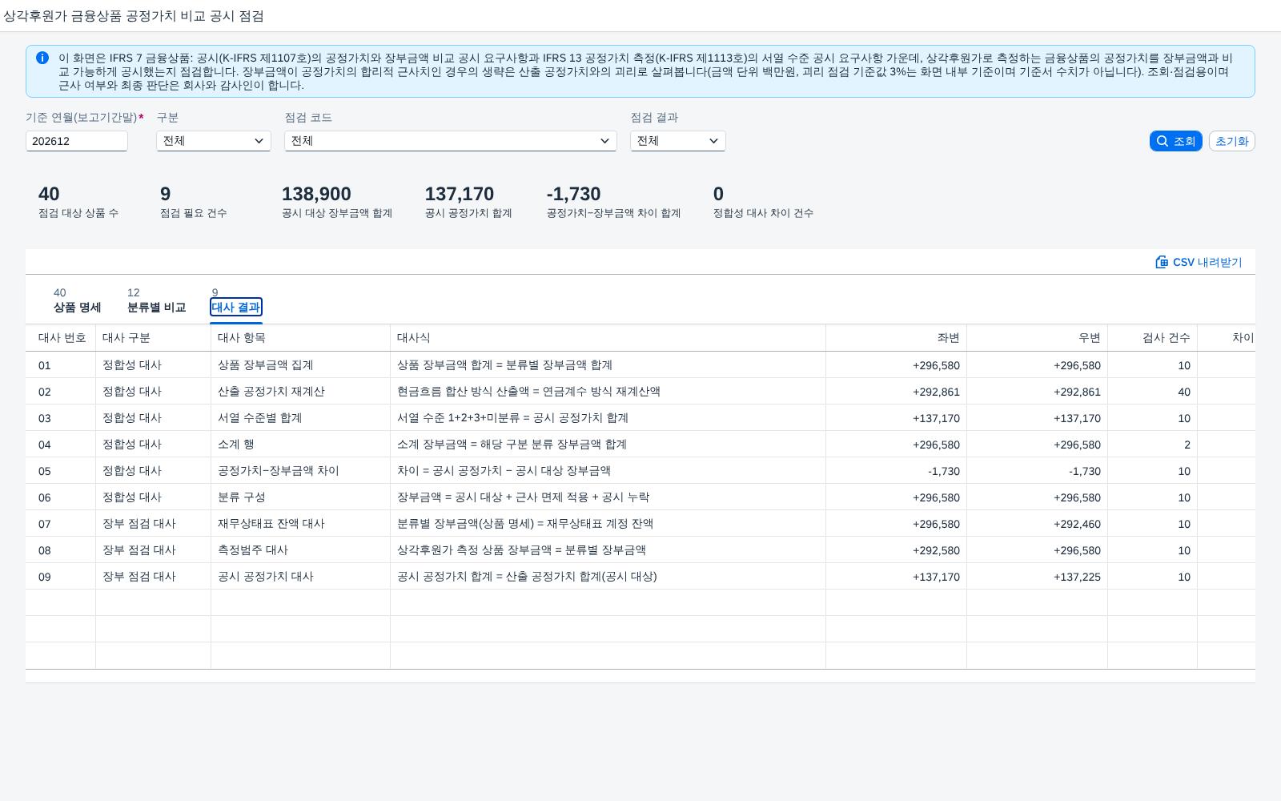The height and width of the screenshot is (801, 1281).
Task: Switch to the 분류별 비교 tab
Action: [156, 300]
